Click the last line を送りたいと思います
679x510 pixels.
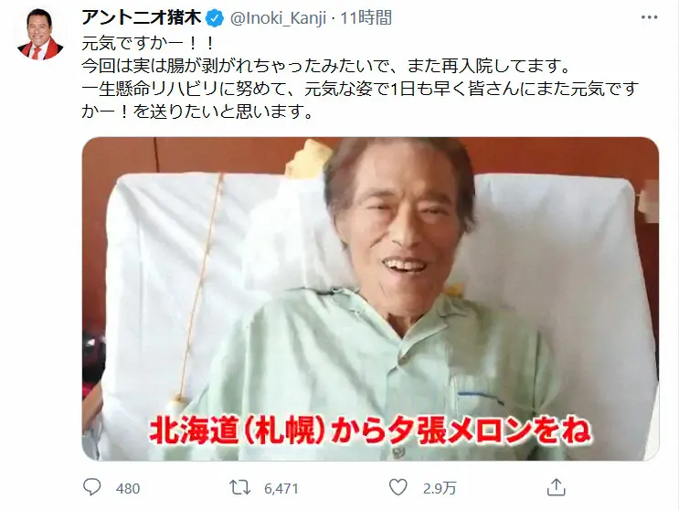[x=197, y=112]
